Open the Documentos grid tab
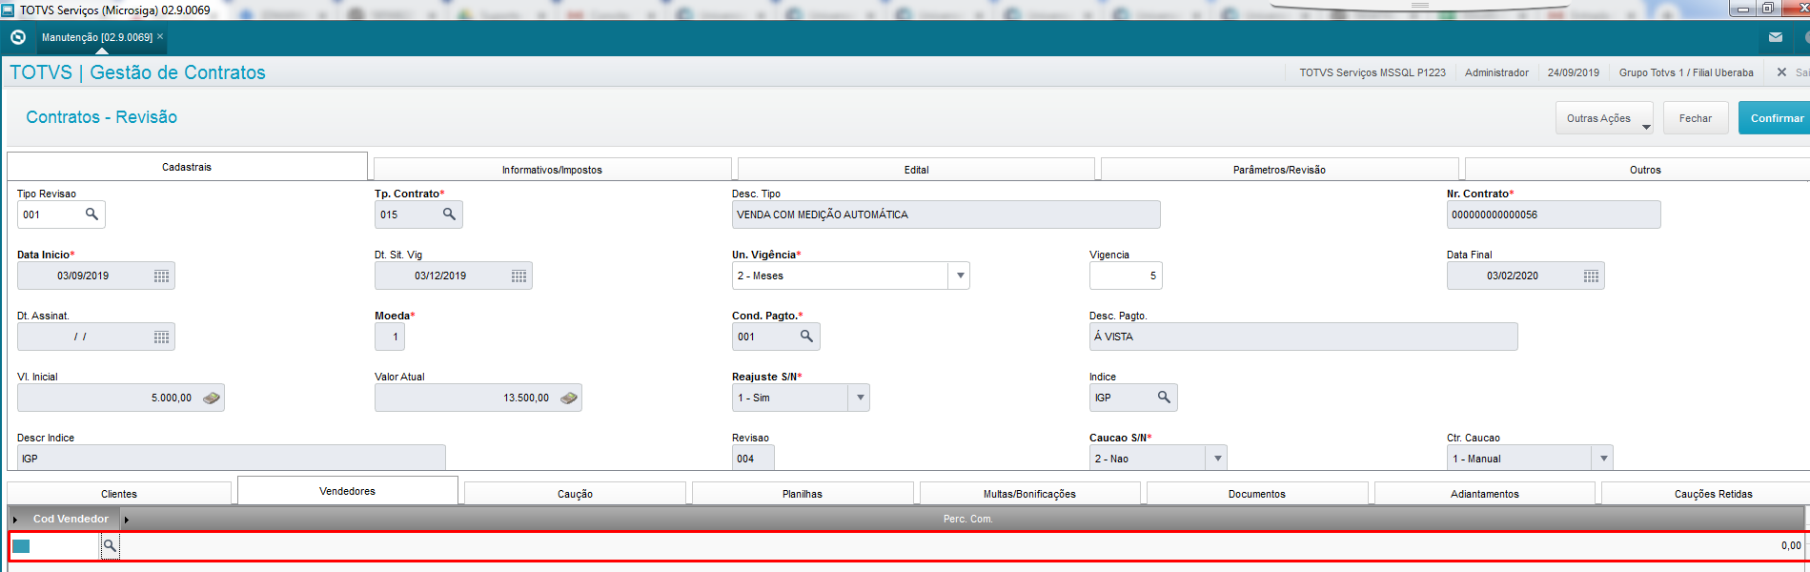This screenshot has width=1810, height=572. pyautogui.click(x=1257, y=494)
